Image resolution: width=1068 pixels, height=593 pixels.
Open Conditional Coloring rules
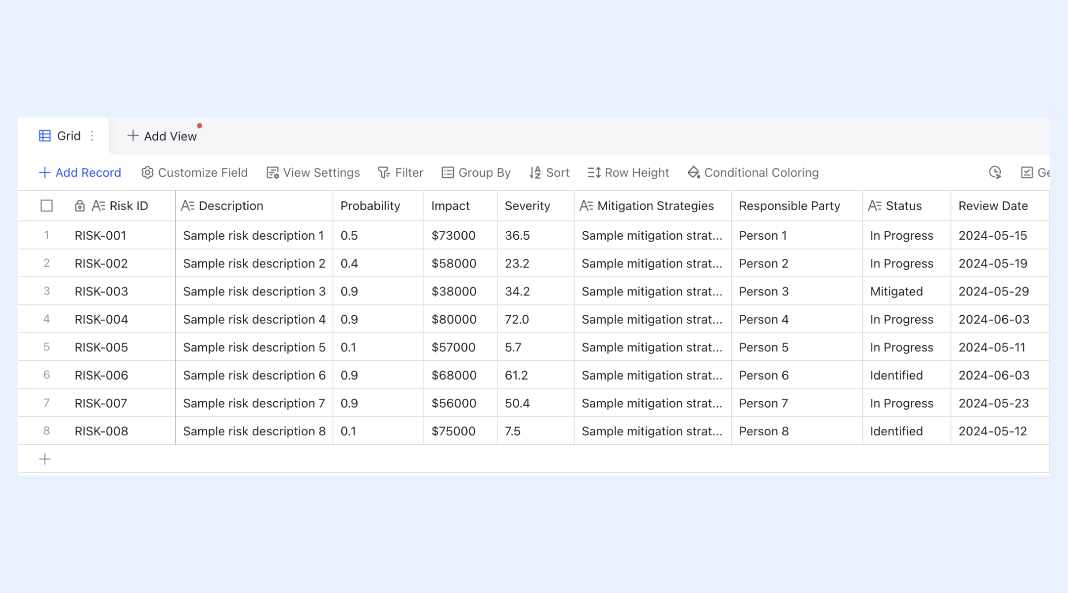point(753,172)
